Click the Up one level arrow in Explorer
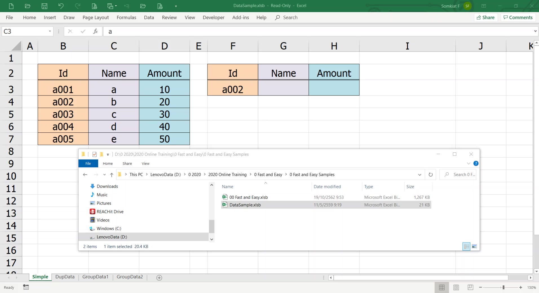539x293 pixels. click(x=112, y=175)
